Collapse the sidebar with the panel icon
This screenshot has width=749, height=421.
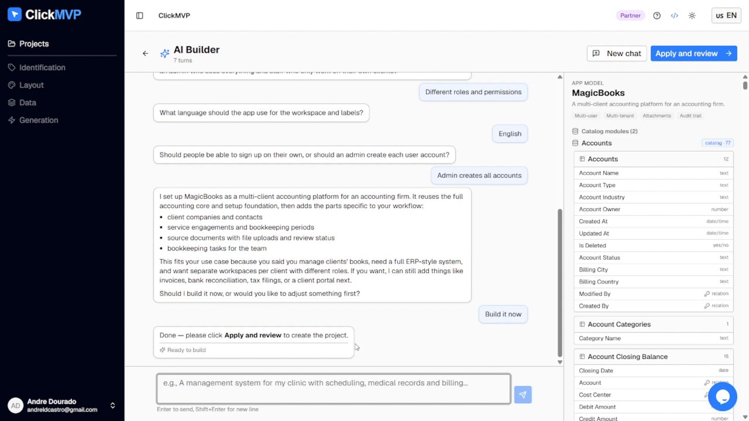click(x=139, y=16)
